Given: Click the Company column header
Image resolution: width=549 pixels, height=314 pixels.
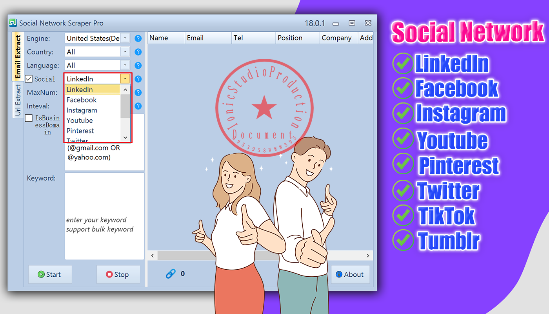Looking at the screenshot, I should (x=339, y=38).
